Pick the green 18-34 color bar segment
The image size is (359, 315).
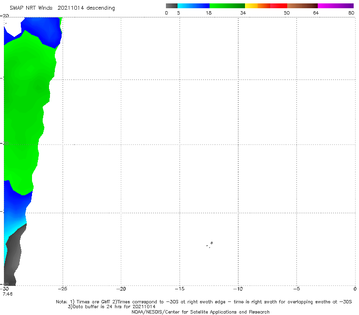coord(227,6)
